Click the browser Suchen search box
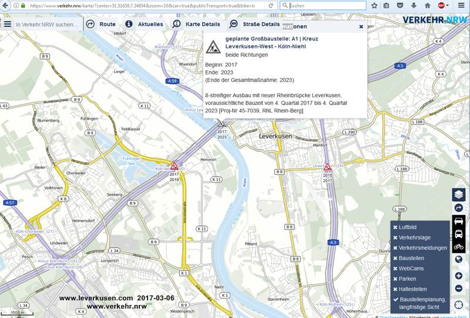Image resolution: width=470 pixels, height=318 pixels. (323, 5)
